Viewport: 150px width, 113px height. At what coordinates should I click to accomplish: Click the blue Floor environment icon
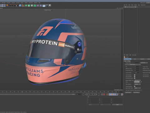pyautogui.click(x=44, y=6)
